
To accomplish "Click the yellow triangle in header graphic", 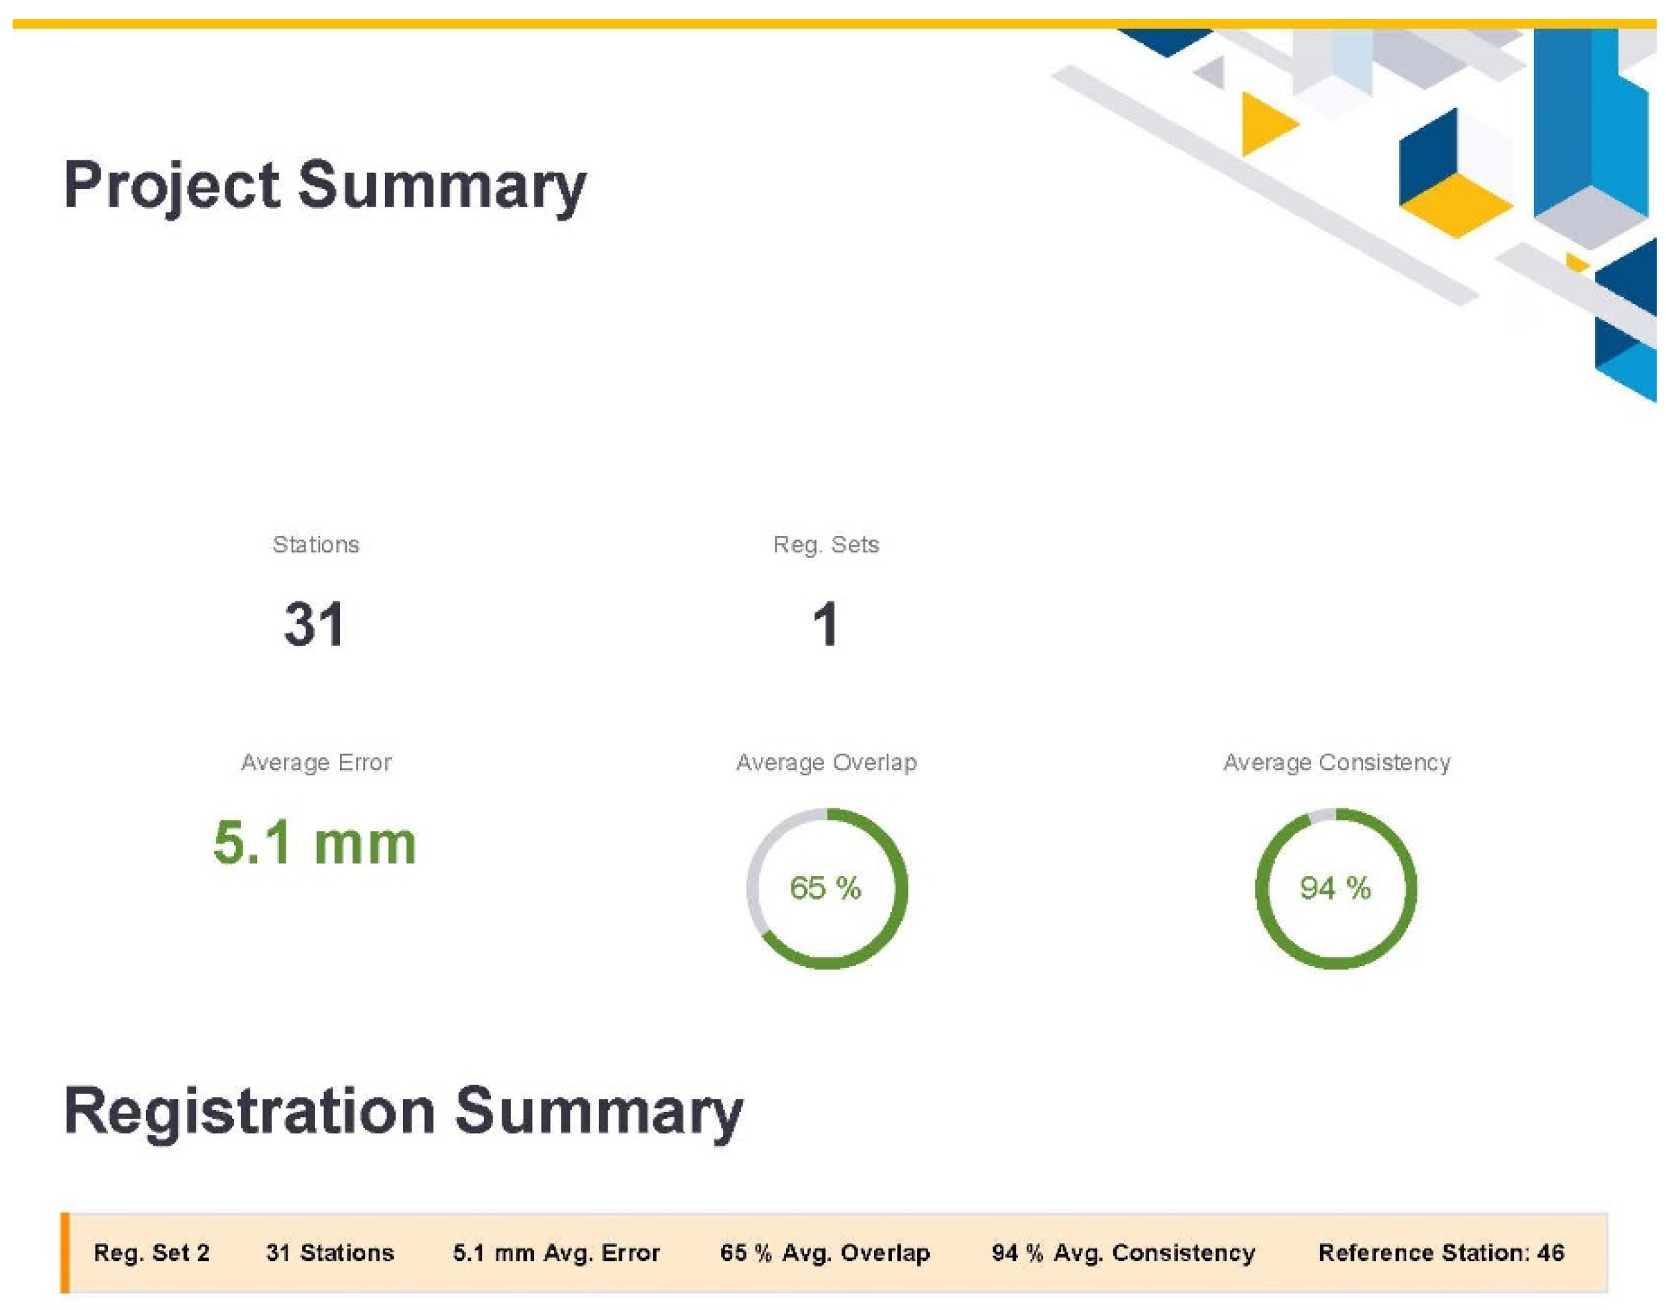I will (1262, 125).
